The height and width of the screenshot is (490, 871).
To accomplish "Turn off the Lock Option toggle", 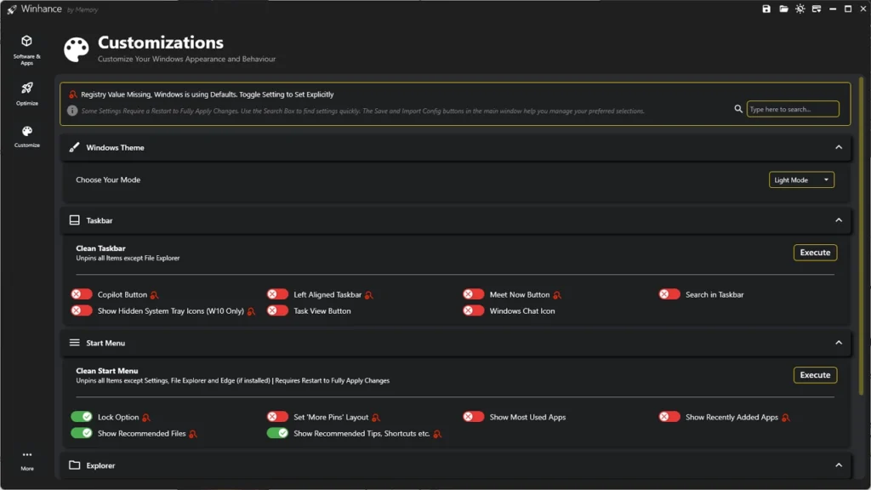I will coord(82,417).
